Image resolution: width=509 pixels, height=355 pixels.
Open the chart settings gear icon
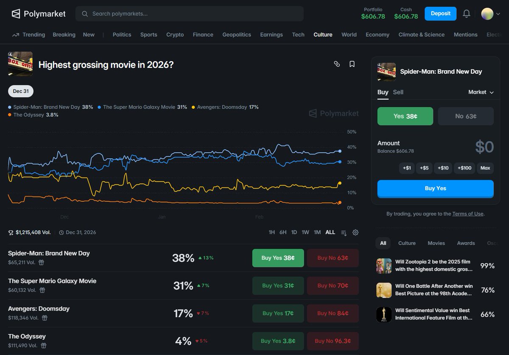(355, 232)
